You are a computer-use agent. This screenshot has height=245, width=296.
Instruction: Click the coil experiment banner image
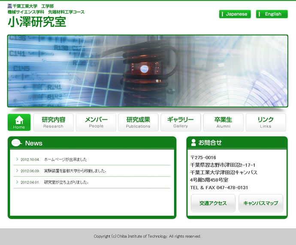[x=148, y=71]
